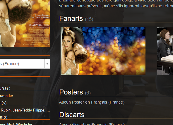This screenshot has height=125, width=173.
Task: Click the director name ending in hwentke
Action: 6,96
